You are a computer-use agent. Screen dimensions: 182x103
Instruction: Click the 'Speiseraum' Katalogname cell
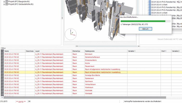pos(106,78)
